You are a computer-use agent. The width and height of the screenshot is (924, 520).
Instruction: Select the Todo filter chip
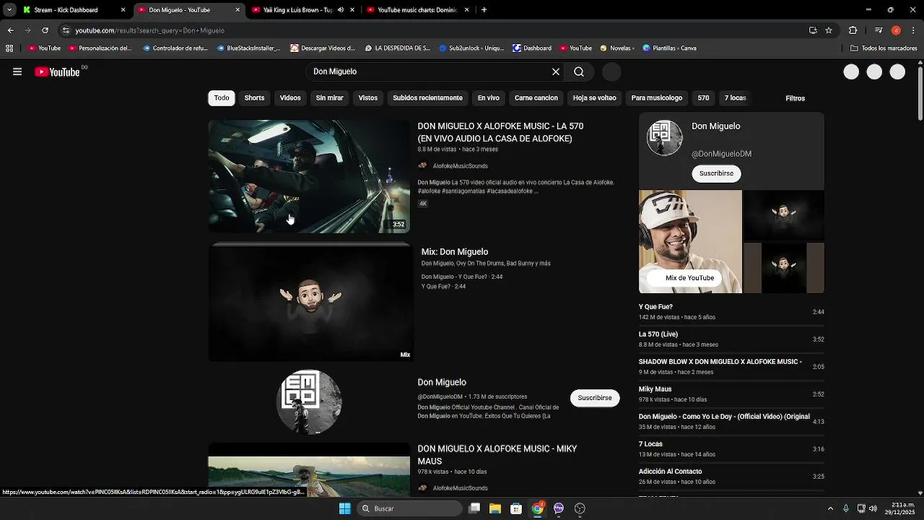click(222, 98)
